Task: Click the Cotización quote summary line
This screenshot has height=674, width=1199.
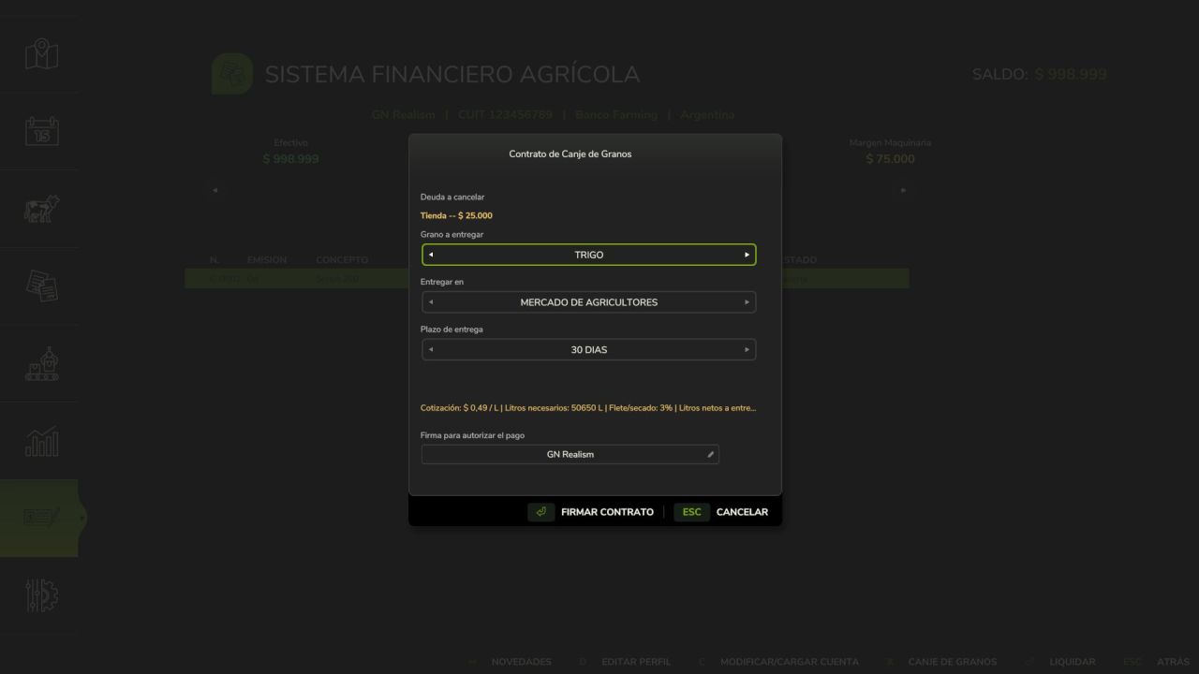Action: pyautogui.click(x=588, y=408)
